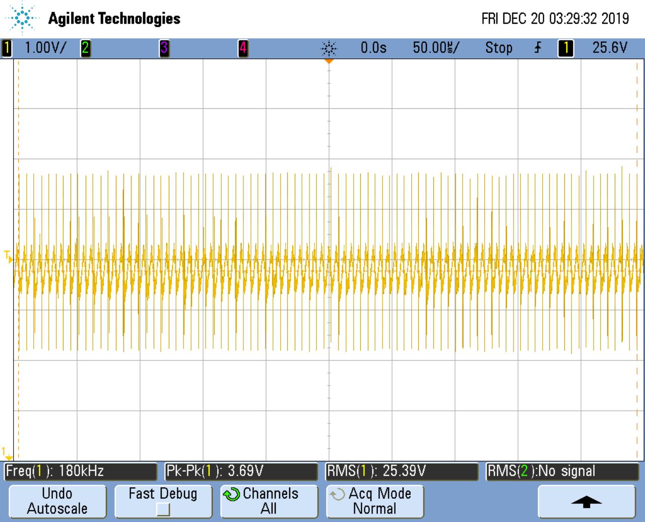Viewport: 645px width, 522px height.
Task: Click the RMS(1): 25.39V measurement
Action: click(x=402, y=472)
